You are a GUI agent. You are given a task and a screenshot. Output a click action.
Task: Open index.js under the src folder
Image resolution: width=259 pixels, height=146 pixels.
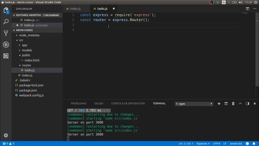click(x=37, y=75)
